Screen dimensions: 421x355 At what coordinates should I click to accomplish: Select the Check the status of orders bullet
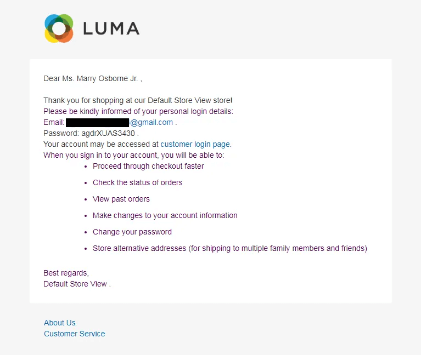click(137, 182)
